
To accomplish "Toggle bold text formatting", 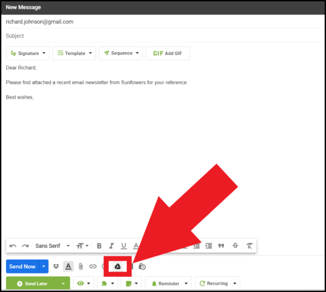I will (99, 246).
